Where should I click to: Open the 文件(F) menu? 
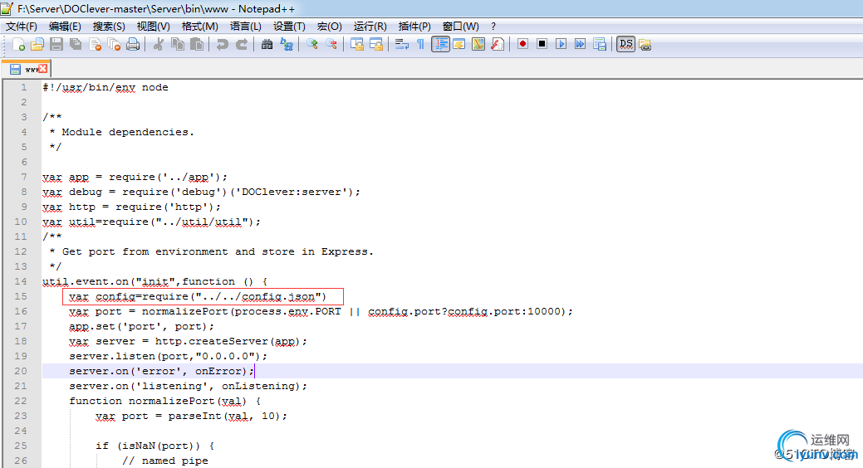point(22,27)
